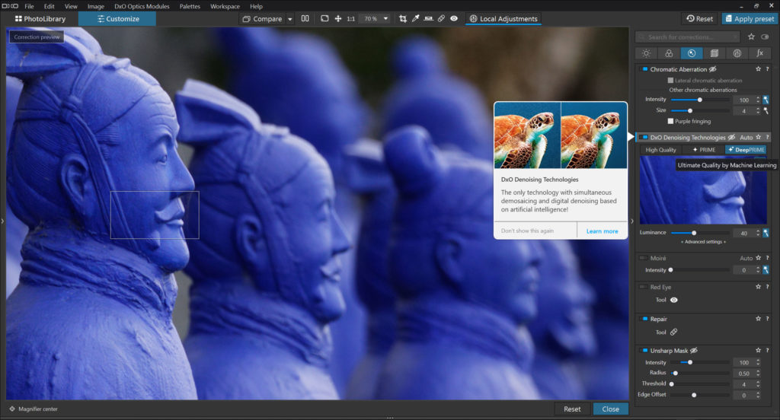Set zoom to 1:1
780x420 pixels.
tap(350, 19)
